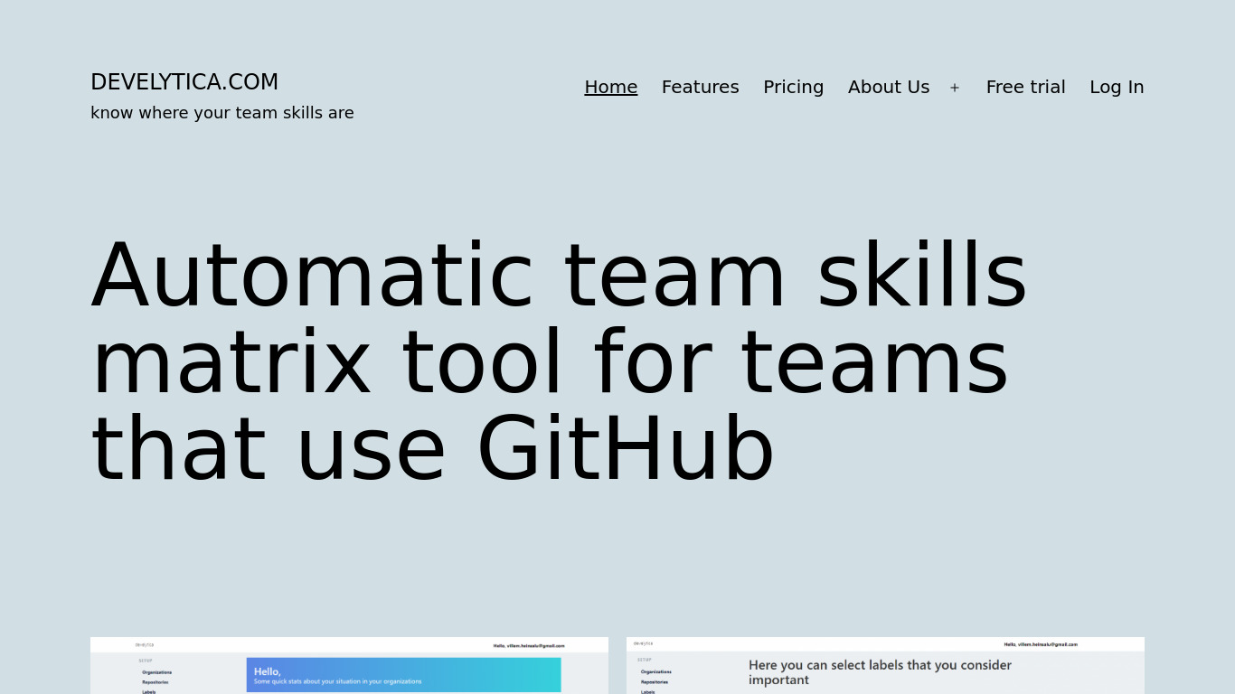Expand the About Us submenu plus icon

(955, 88)
